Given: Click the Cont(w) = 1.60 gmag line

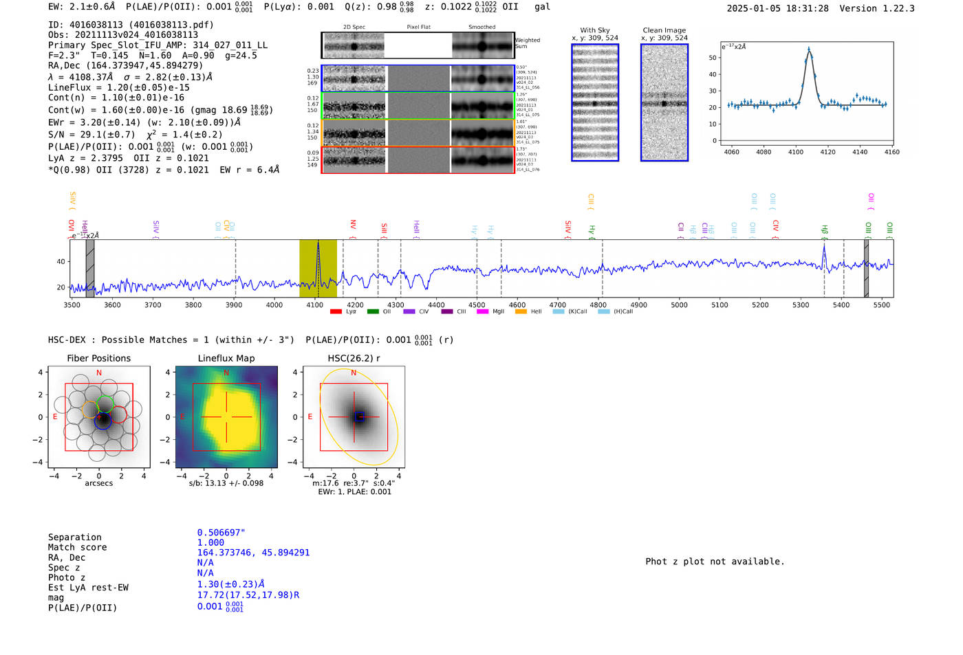Looking at the screenshot, I should pos(160,110).
